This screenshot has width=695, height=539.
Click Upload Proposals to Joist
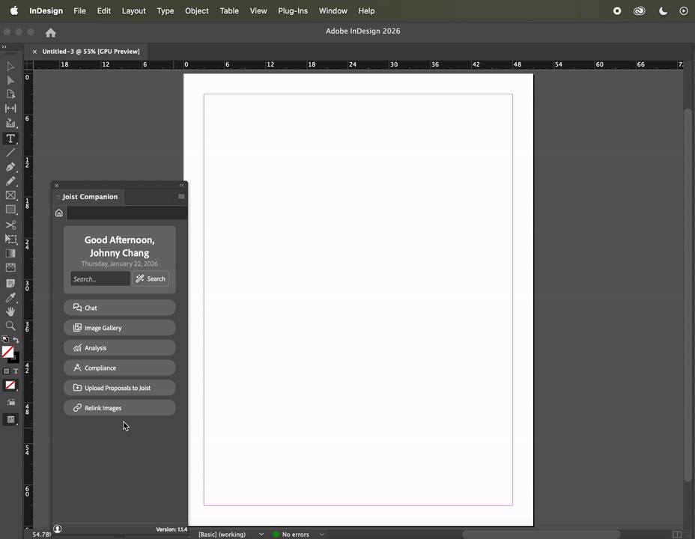click(120, 388)
